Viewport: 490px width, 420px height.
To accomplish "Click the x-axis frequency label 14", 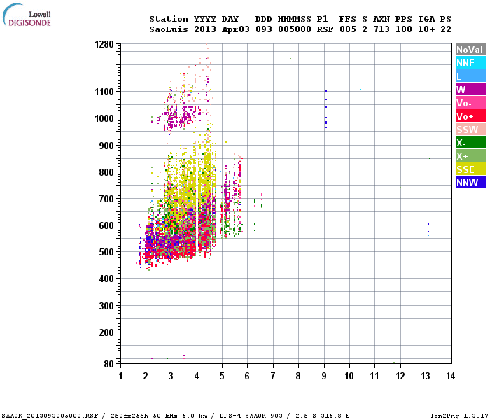I will 450,376.
